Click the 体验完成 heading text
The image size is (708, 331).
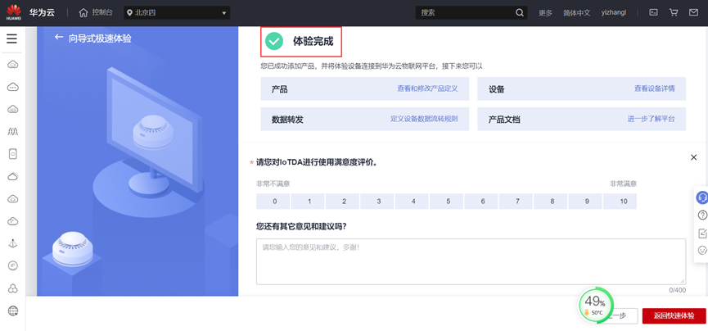[313, 42]
